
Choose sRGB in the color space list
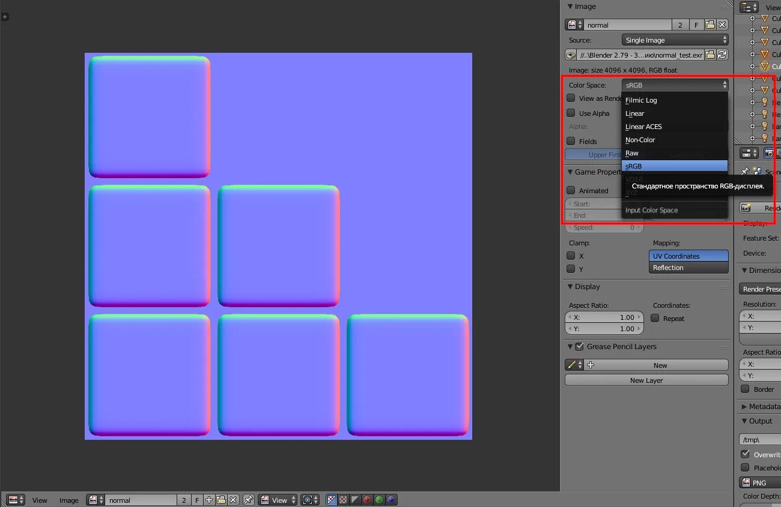675,166
